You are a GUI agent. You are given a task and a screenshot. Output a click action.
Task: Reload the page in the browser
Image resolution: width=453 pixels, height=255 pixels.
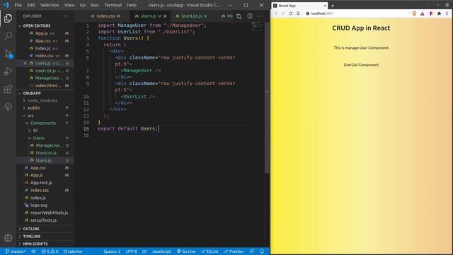[x=291, y=13]
